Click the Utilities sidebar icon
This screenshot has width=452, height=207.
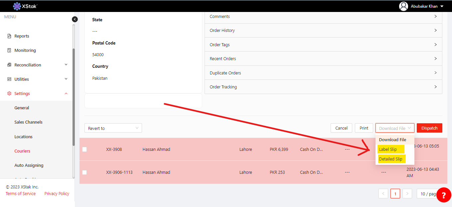[x=9, y=79]
